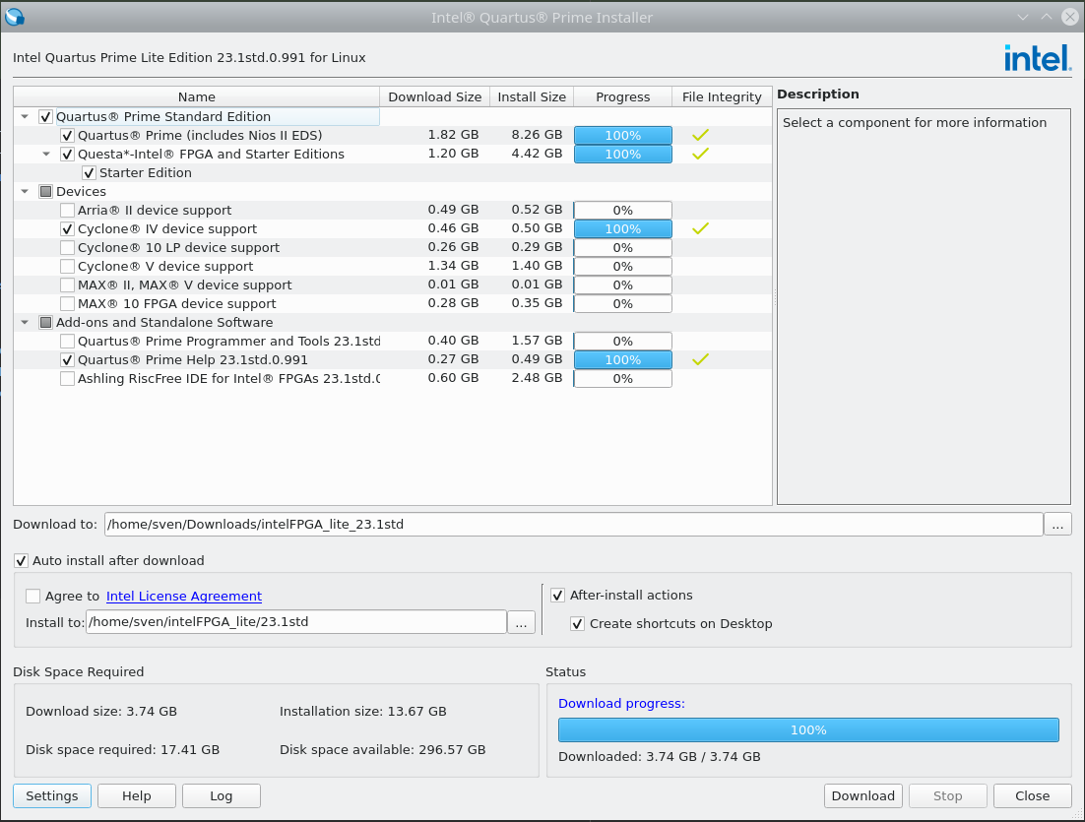Click the Cyclone V 0% progress bar
Image resolution: width=1085 pixels, height=822 pixels.
click(623, 267)
